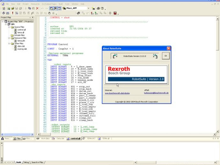Image resolution: width=220 pixels, height=165 pixels.
Task: Select data.dat under Other Files
Action: pos(21,46)
